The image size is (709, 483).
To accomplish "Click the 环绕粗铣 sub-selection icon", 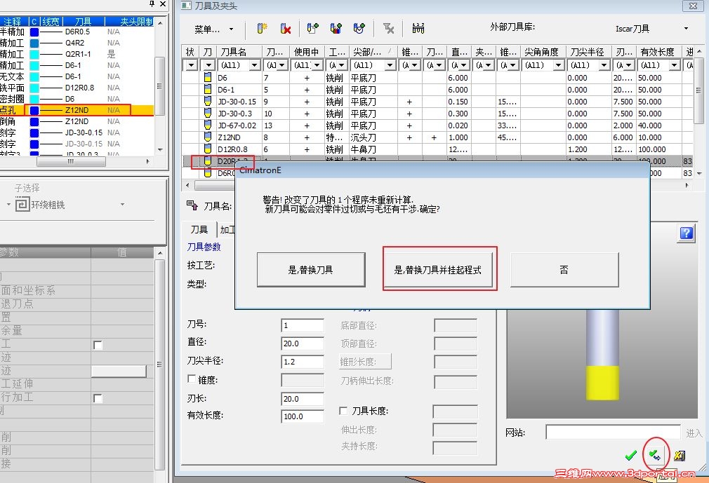I will point(22,205).
